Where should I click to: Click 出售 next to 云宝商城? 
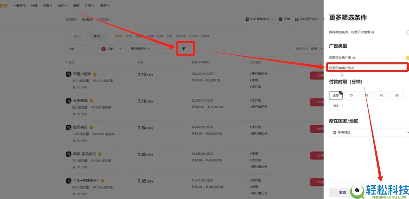pos(319,102)
